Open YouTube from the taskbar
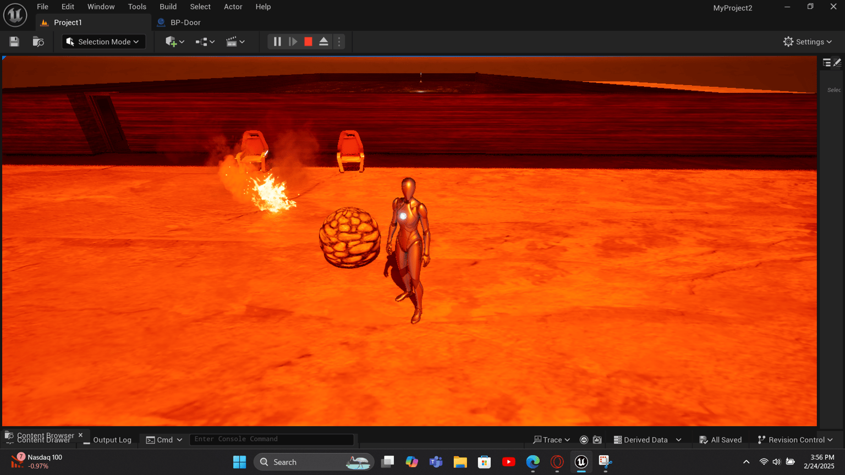 pos(508,462)
